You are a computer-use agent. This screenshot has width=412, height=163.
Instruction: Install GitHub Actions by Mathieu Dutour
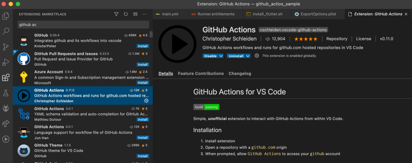(142, 120)
